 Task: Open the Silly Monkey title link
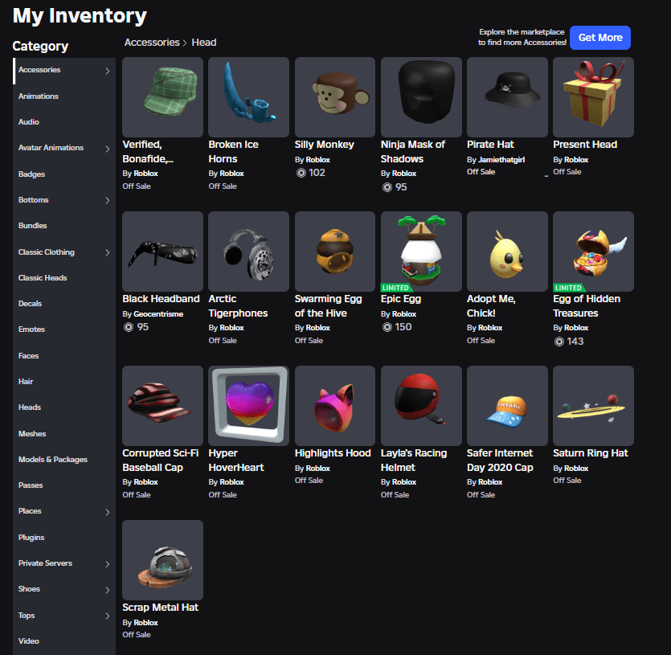(324, 145)
